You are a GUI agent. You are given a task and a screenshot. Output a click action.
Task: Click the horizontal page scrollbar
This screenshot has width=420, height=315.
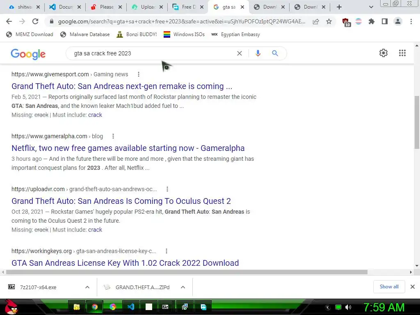[187, 272]
